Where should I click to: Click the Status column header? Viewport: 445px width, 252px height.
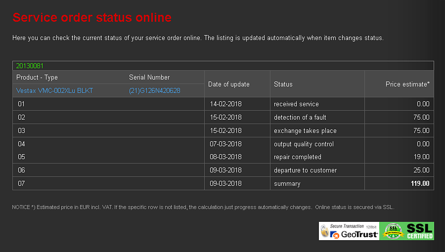click(x=283, y=84)
